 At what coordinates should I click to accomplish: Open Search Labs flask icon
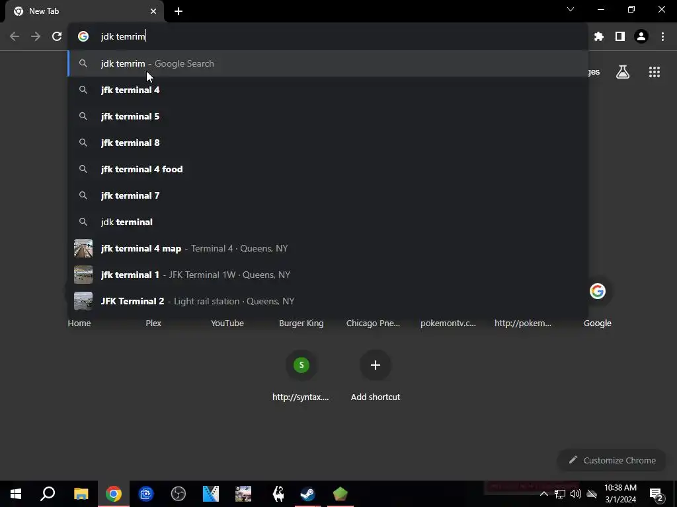coord(623,71)
